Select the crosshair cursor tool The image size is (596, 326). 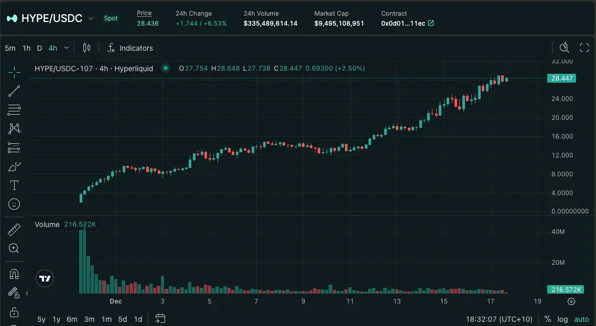click(14, 72)
